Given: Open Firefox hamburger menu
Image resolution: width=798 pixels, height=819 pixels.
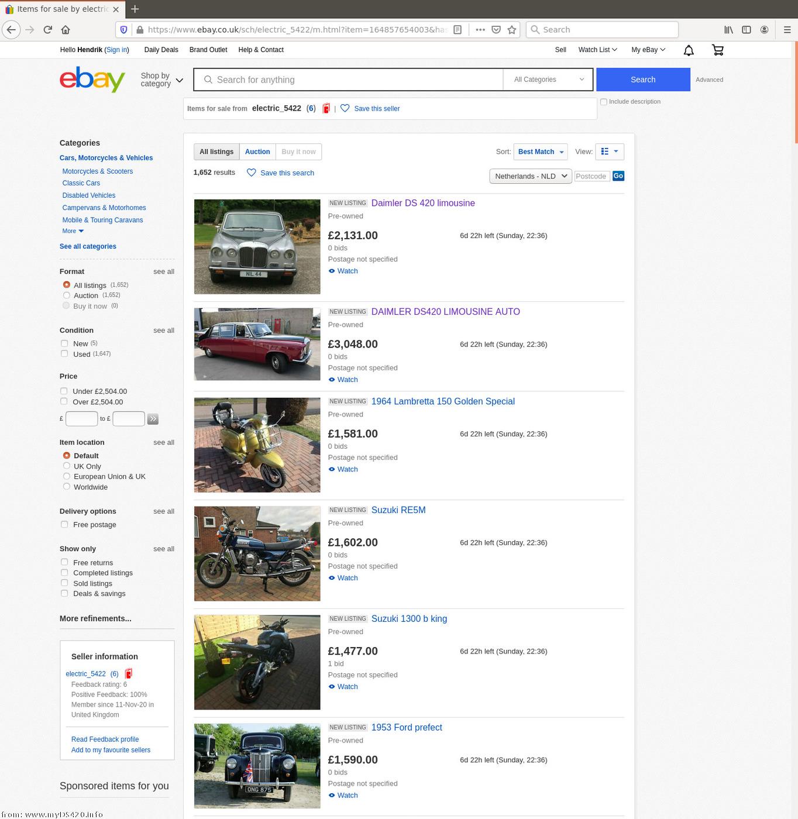Looking at the screenshot, I should click(x=787, y=30).
